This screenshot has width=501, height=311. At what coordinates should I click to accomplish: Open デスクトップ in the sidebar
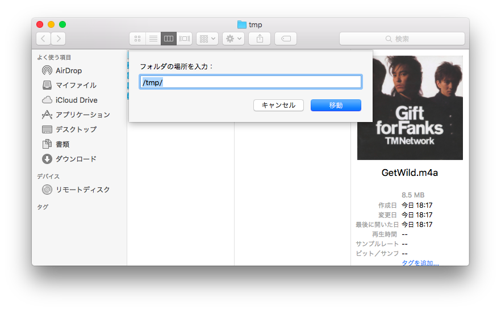(69, 129)
